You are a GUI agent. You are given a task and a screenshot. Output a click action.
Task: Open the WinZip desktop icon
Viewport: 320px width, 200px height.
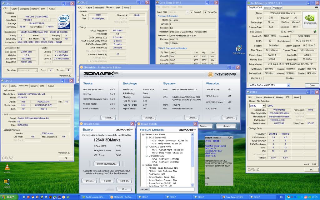coord(7,182)
